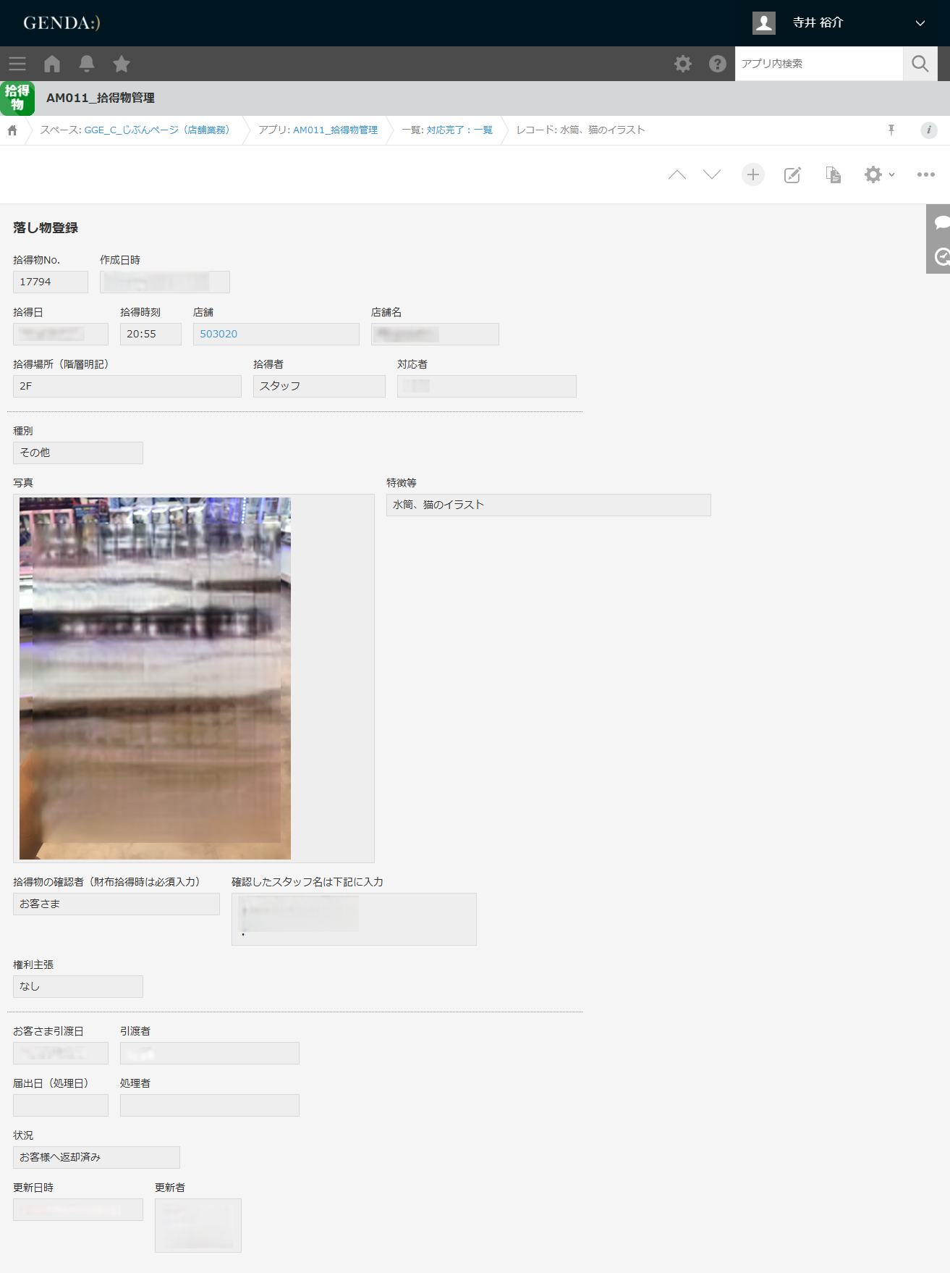Screen dimensions: 950x1273
Task: Open the lost item photo thumbnail
Action: (155, 678)
